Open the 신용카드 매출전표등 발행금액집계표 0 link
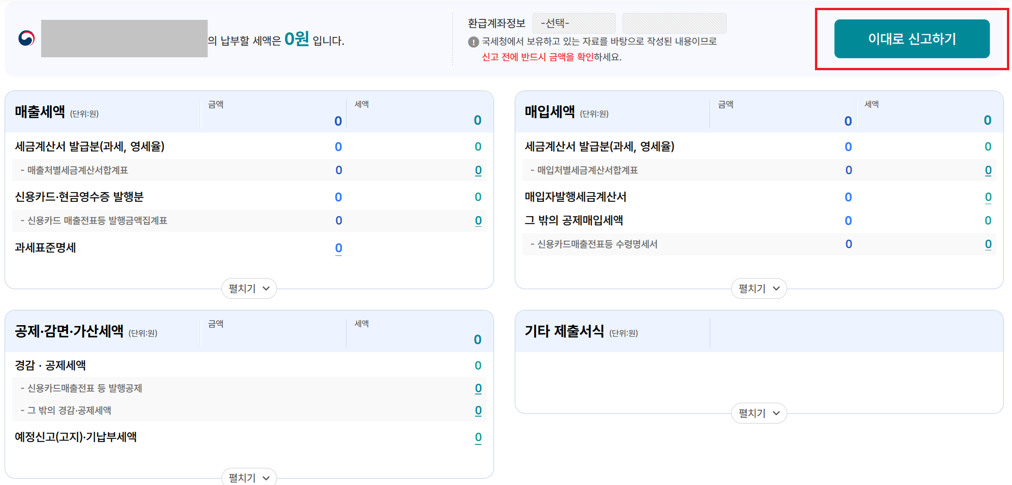Screen dimensions: 1012x485 coord(478,221)
